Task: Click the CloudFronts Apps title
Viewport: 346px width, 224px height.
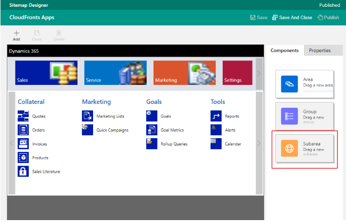Action: (x=32, y=18)
